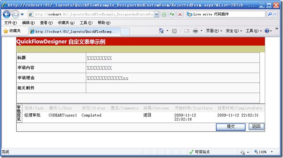Run search with the magnifier icon
The width and height of the screenshot is (283, 158).
click(x=270, y=14)
